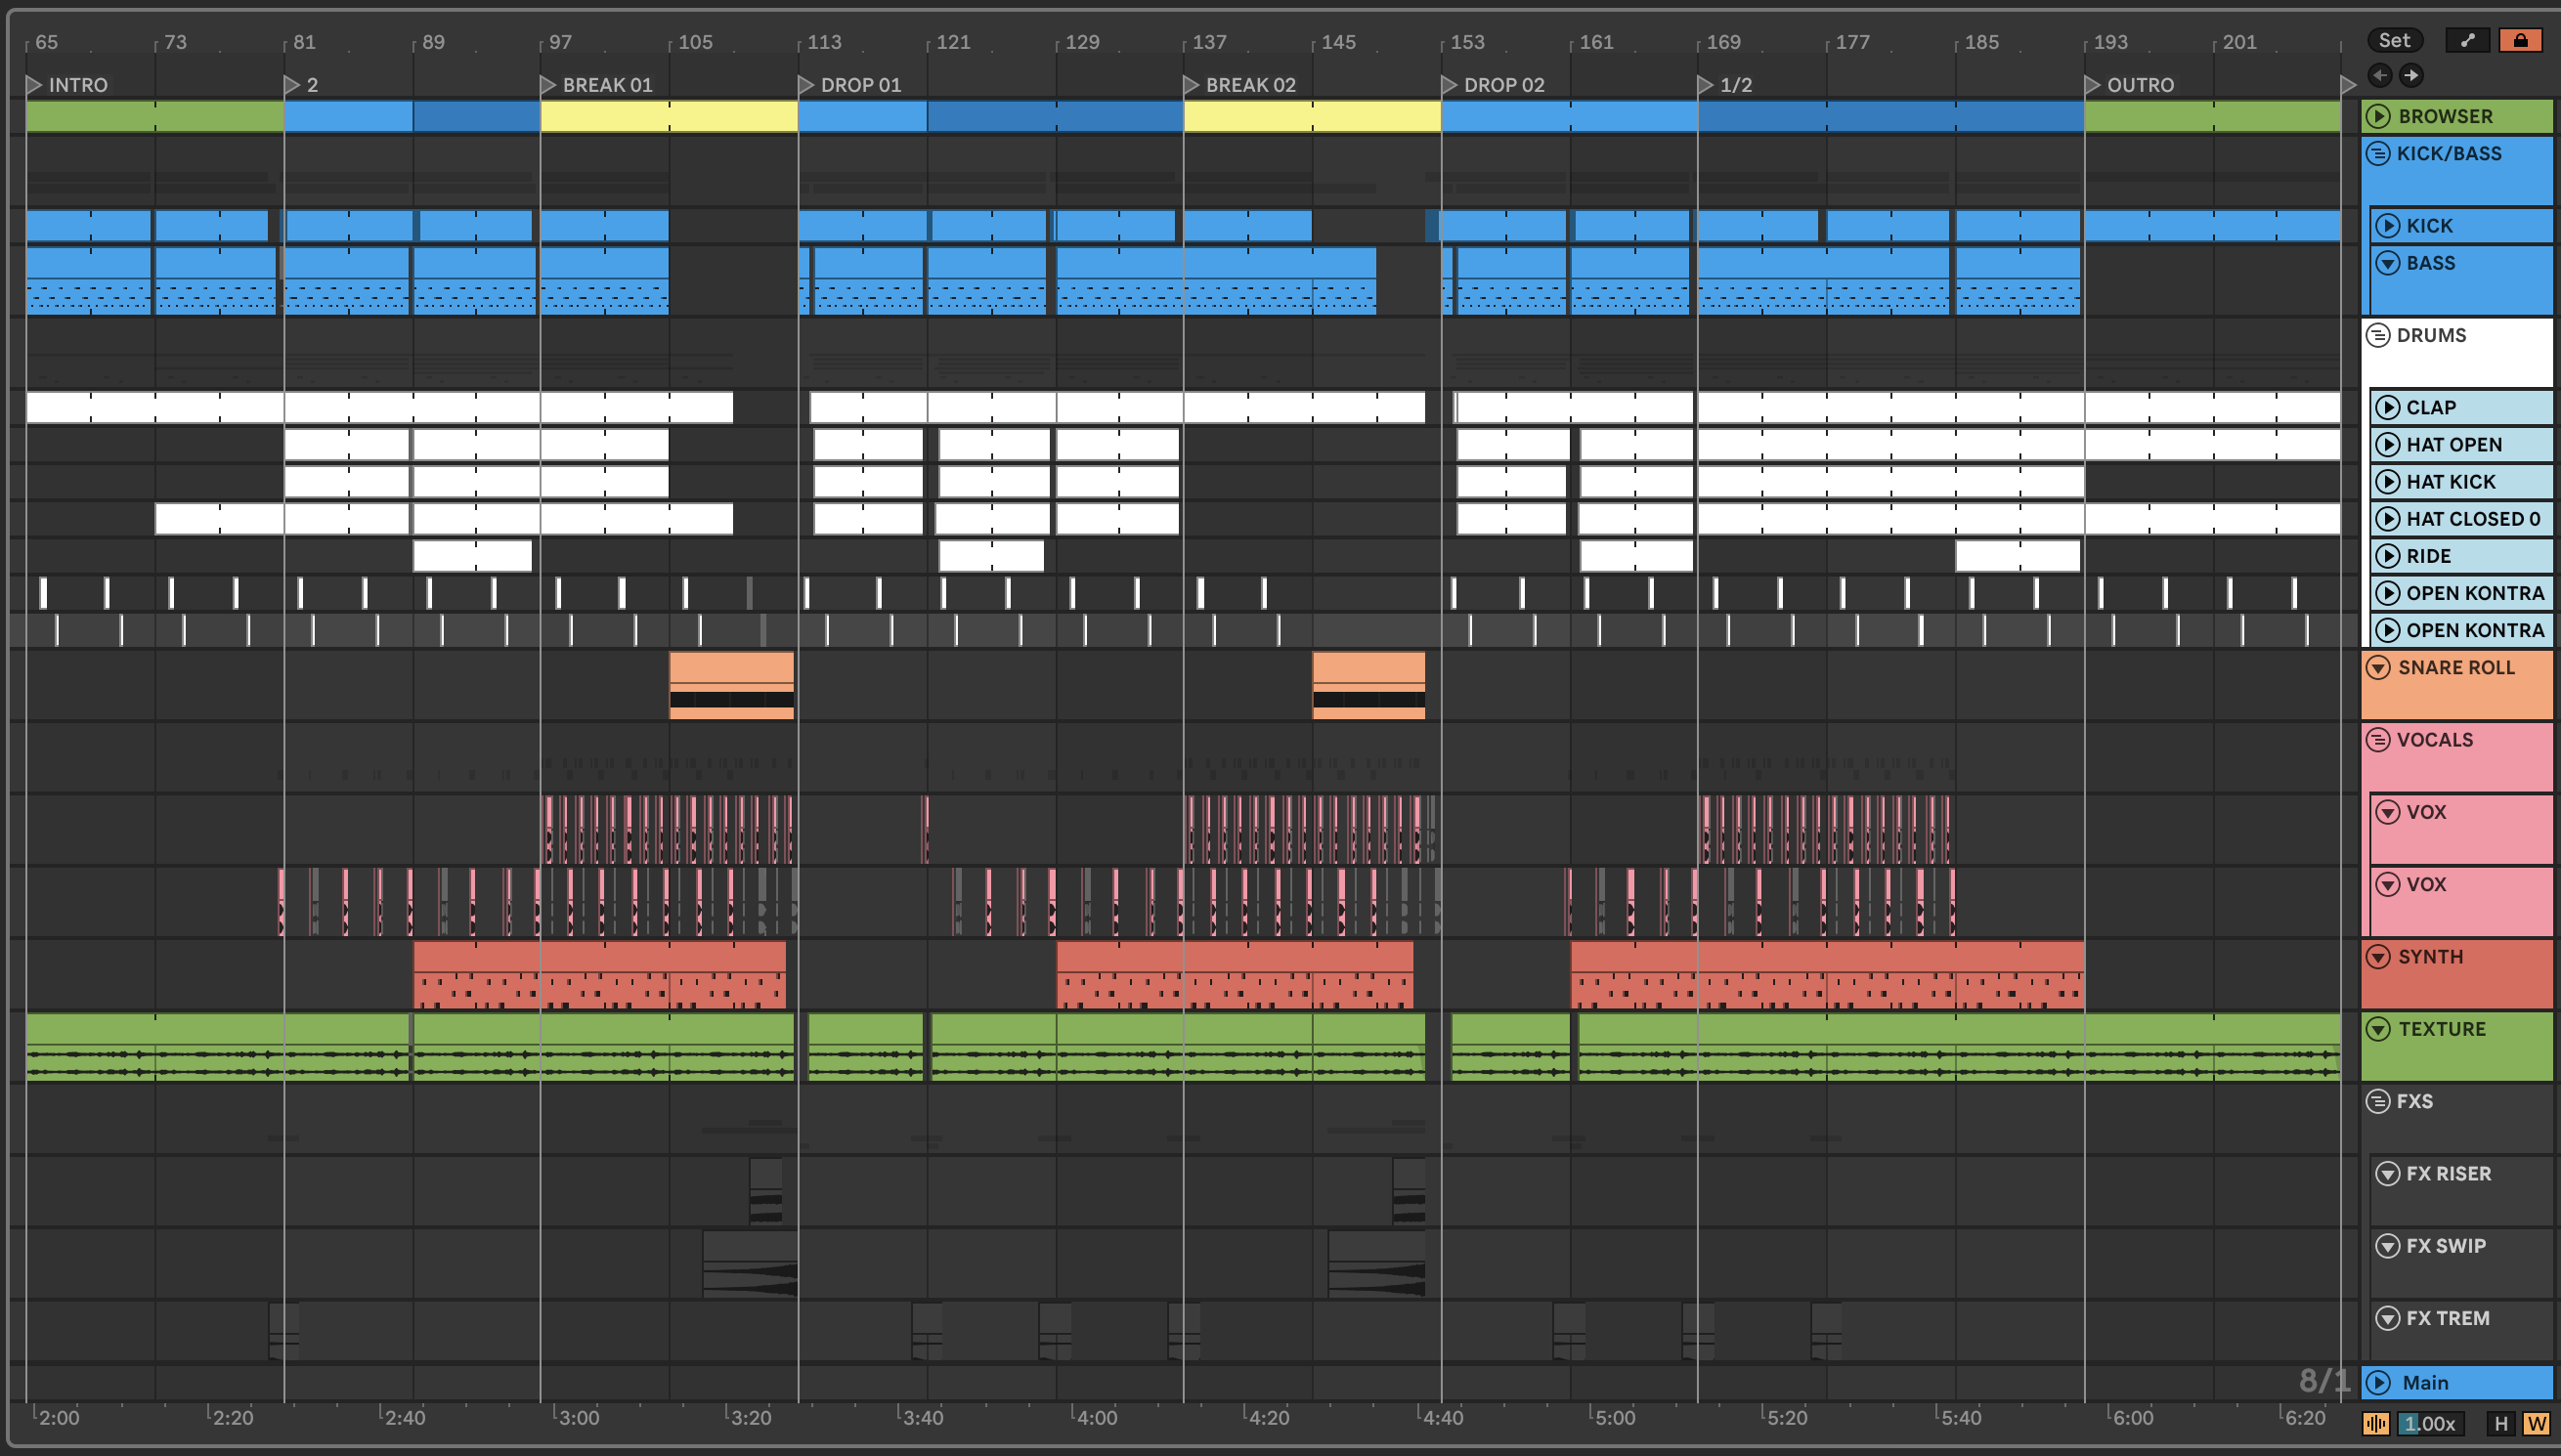
Task: Collapse the SNARE ROLL track
Action: 2378,667
